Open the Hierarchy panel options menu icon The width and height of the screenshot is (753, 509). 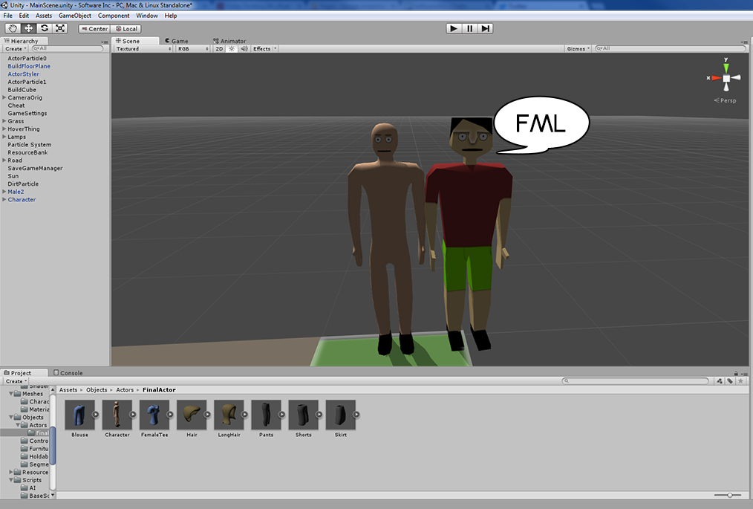(x=105, y=42)
